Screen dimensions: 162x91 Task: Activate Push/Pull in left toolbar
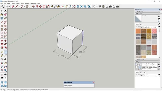point(6,41)
